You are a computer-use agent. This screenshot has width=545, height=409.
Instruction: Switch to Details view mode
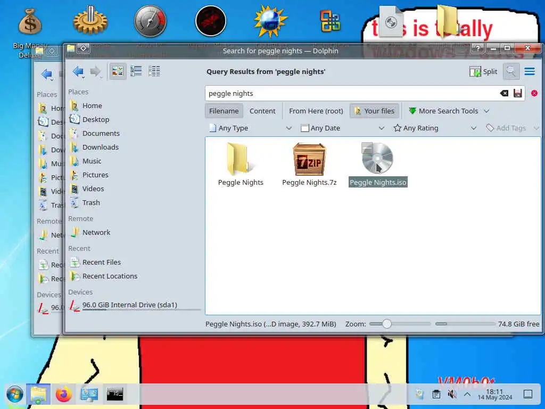pos(154,71)
